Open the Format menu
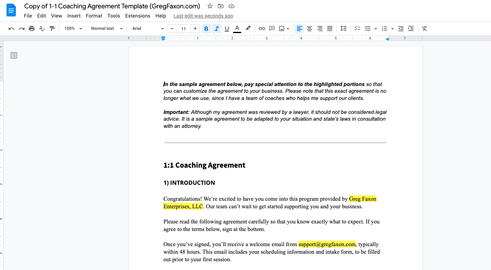The image size is (491, 270). coord(94,16)
